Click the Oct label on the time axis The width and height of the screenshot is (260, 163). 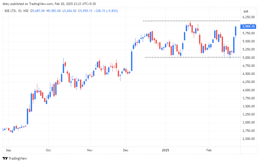(48, 150)
